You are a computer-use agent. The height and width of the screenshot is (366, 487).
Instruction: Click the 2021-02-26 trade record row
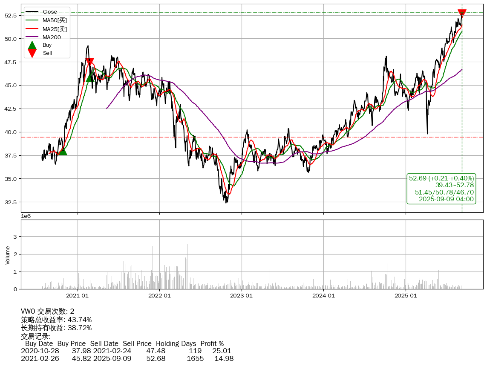(127, 359)
